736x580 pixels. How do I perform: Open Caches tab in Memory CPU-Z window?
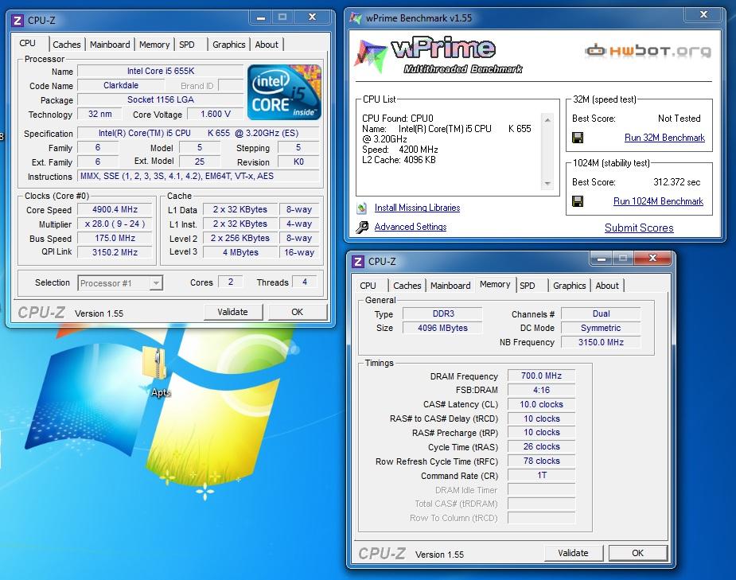click(407, 286)
